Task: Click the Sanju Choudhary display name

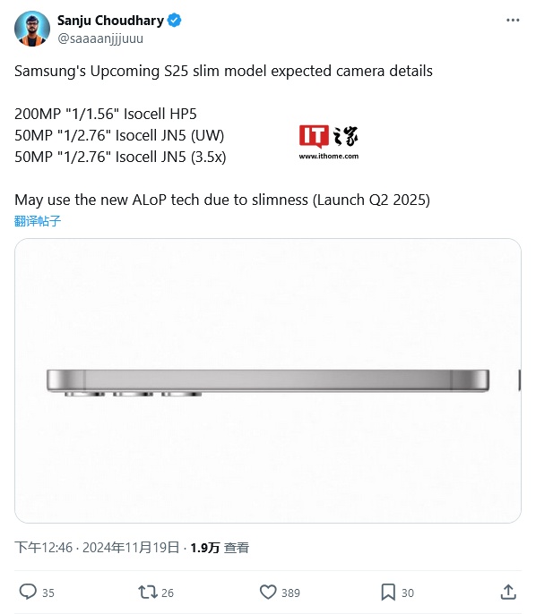Action: 110,20
